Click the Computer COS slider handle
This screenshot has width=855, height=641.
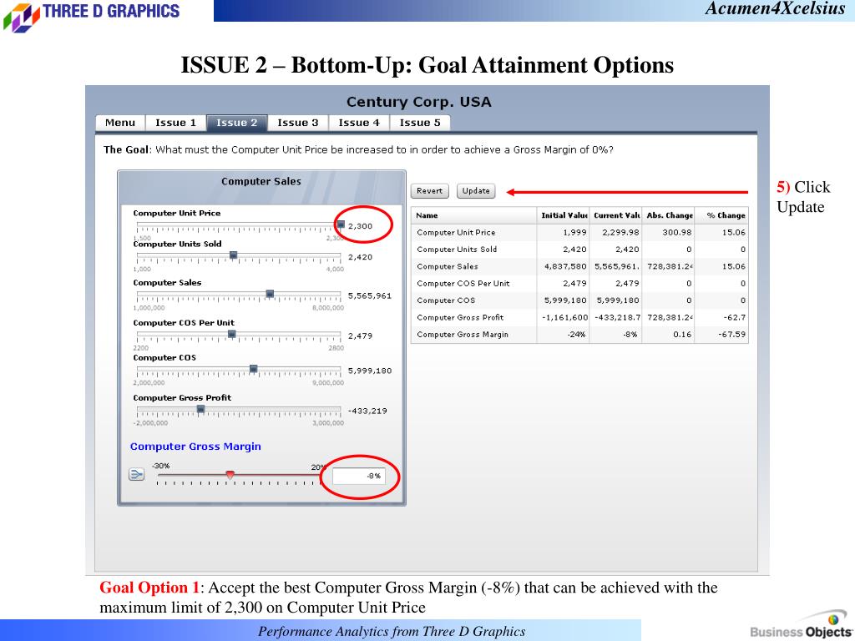pos(254,369)
